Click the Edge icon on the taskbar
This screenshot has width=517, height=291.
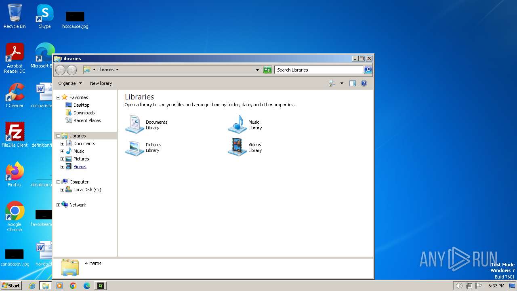click(x=87, y=286)
